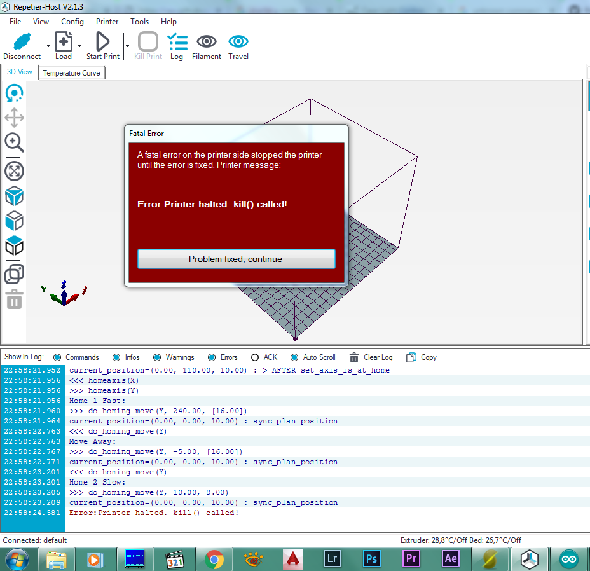
Task: Click the Fatal Error dialog title
Action: (146, 134)
